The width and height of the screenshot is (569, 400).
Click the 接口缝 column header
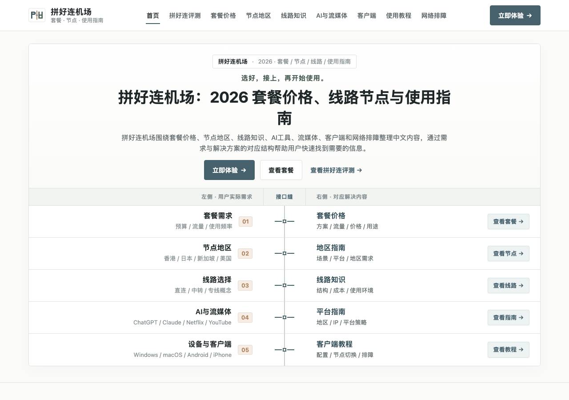click(x=284, y=196)
